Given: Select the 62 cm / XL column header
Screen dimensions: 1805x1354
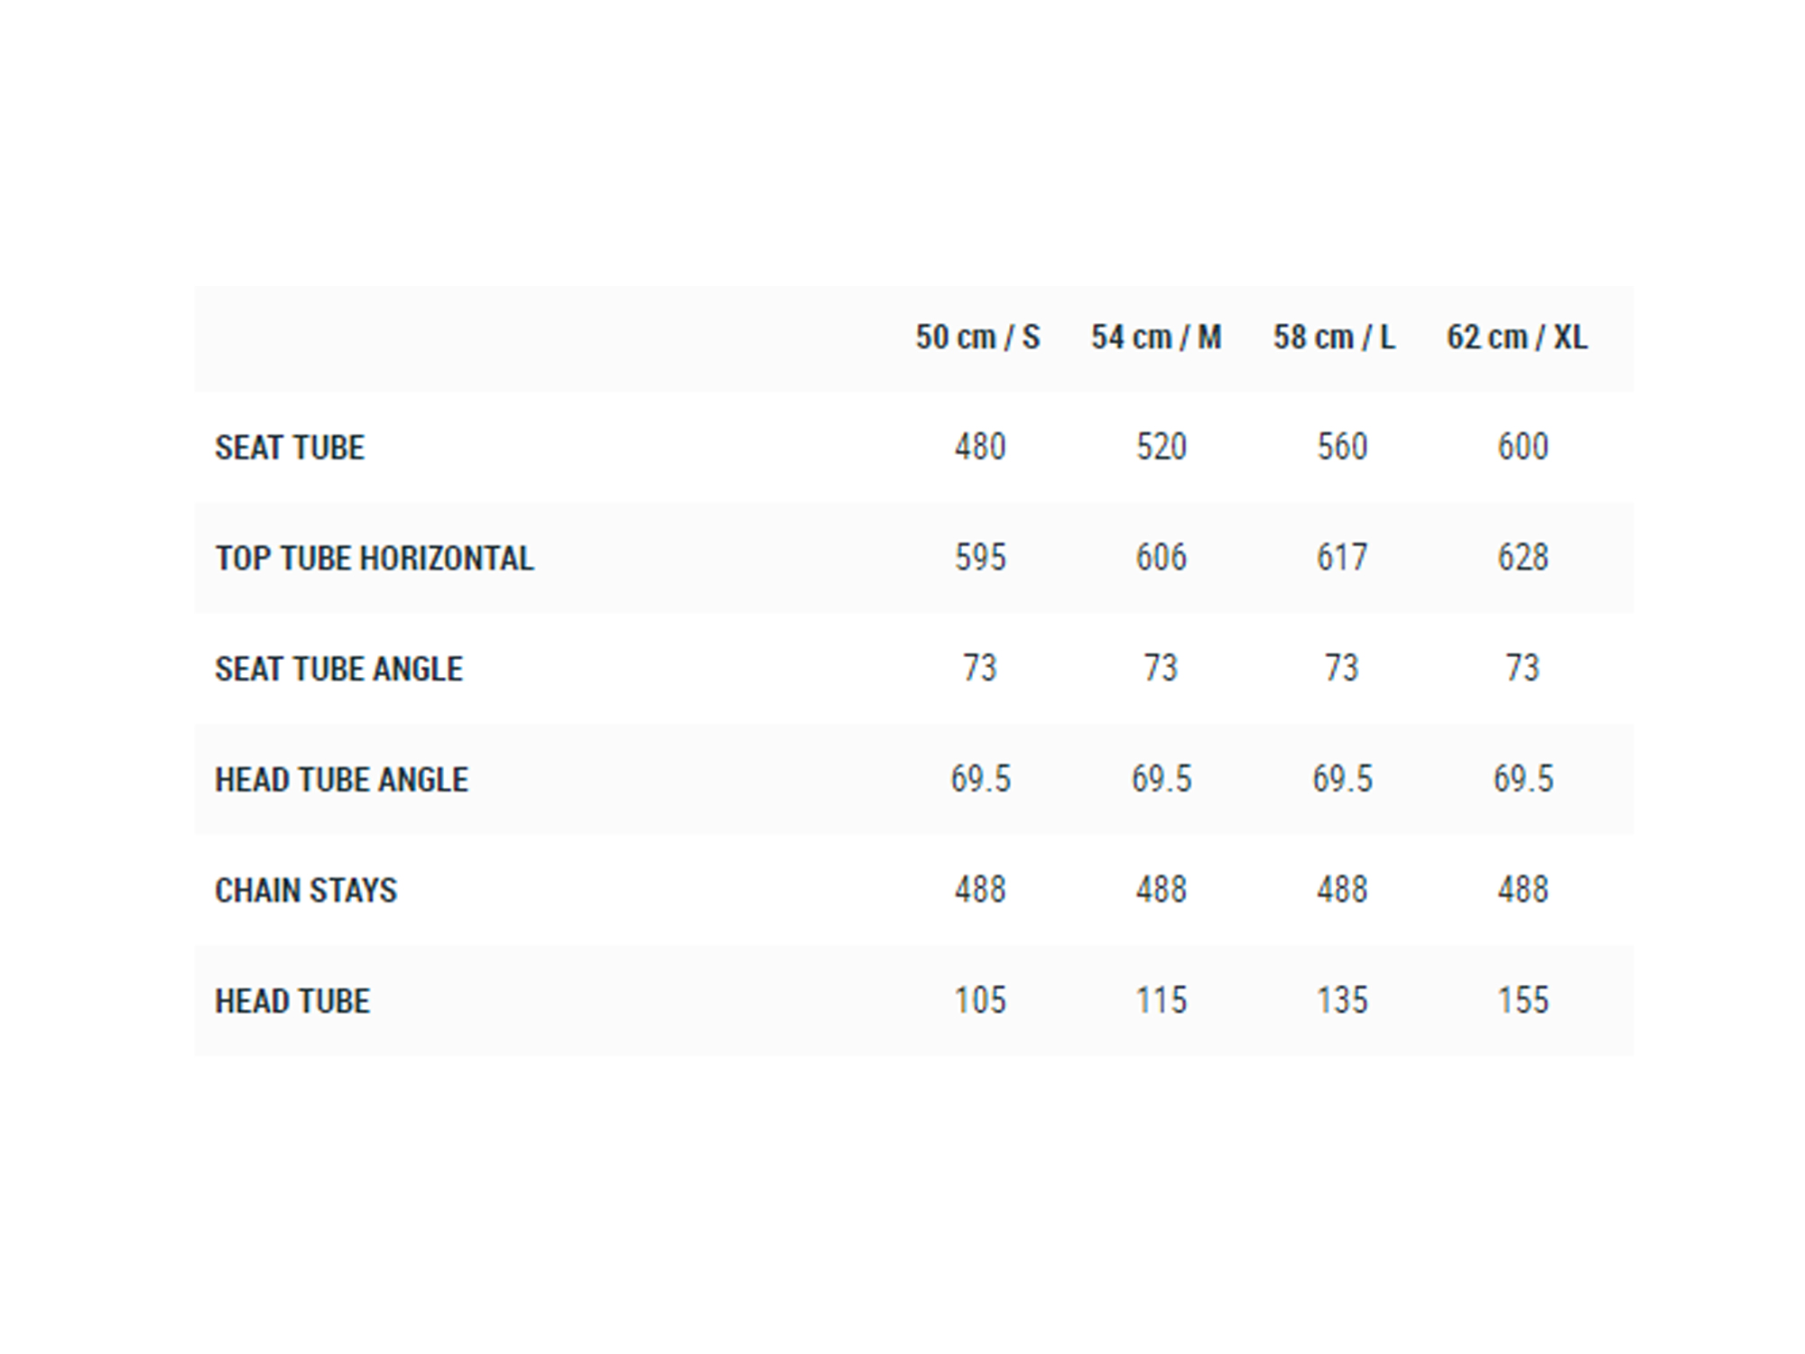Looking at the screenshot, I should 1517,338.
